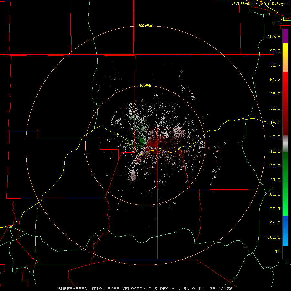The width and height of the screenshot is (291, 291).
Task: Click the Super-Resolution Base Velocity KLRX caption
Action: click(x=145, y=289)
